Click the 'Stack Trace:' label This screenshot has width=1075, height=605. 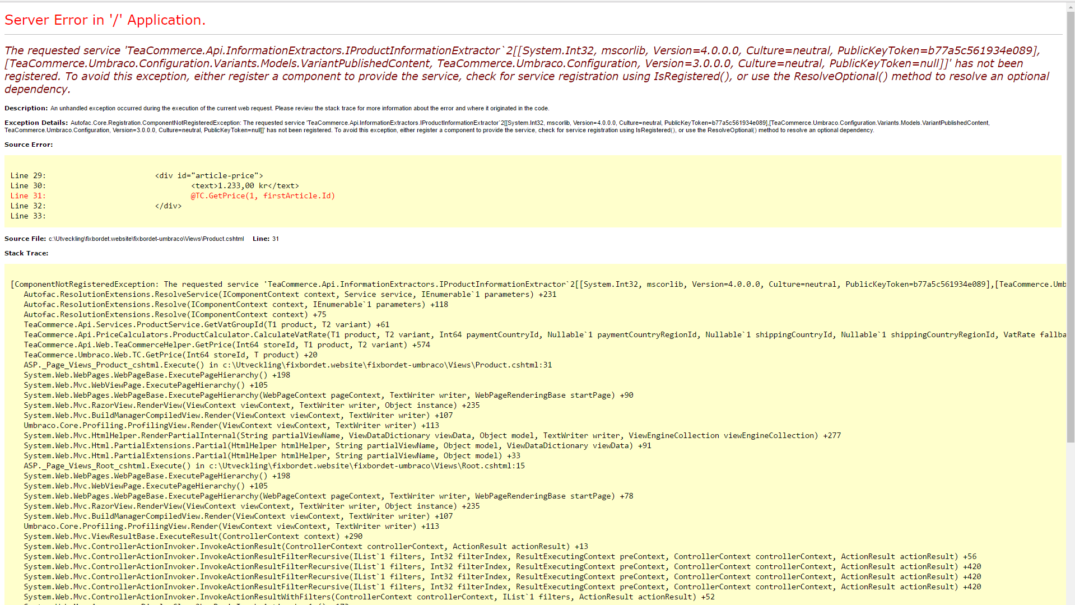[26, 253]
